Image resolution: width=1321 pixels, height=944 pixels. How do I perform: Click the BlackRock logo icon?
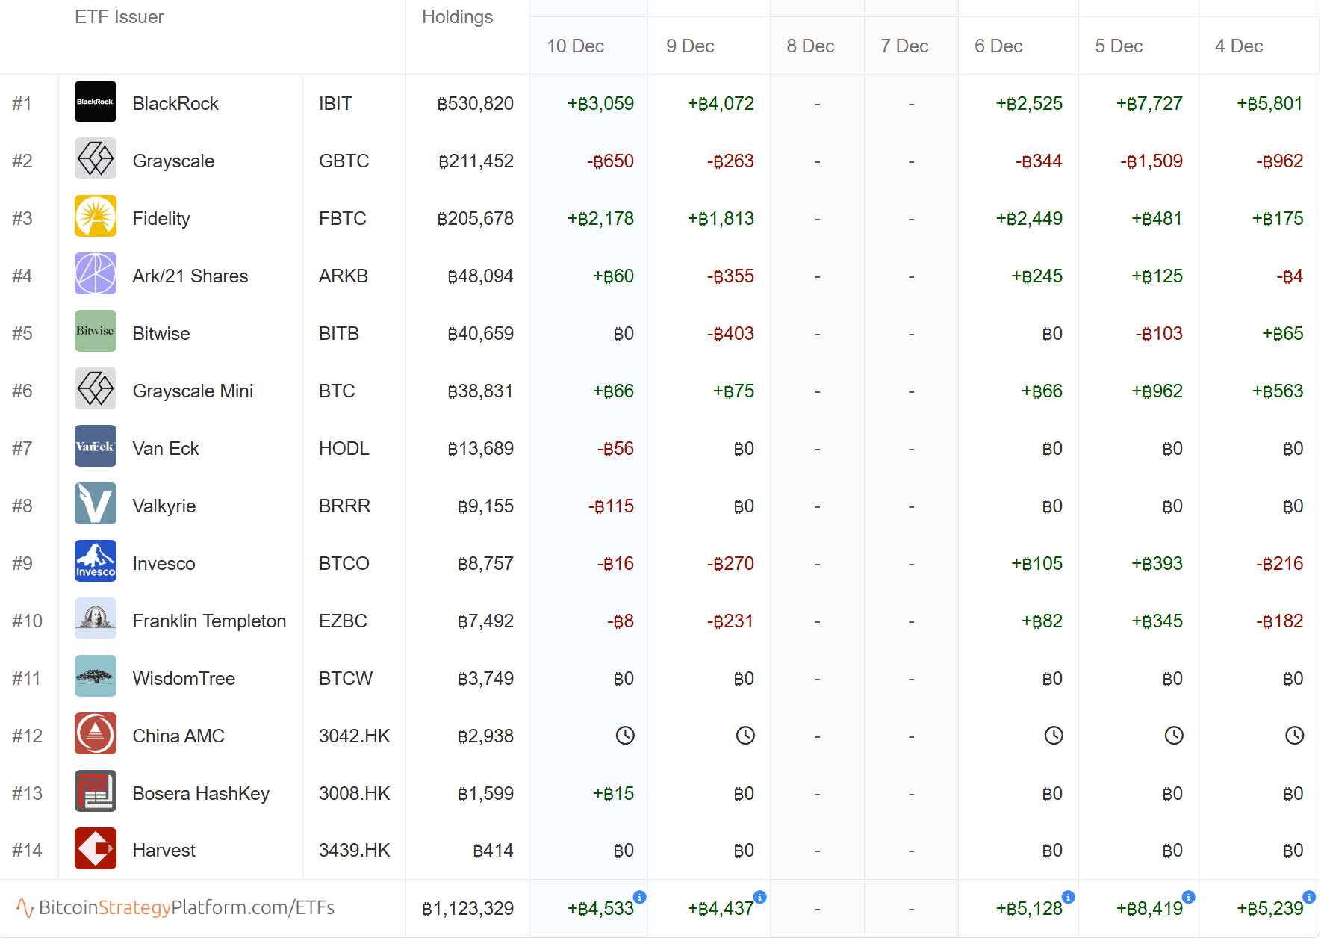tap(96, 102)
